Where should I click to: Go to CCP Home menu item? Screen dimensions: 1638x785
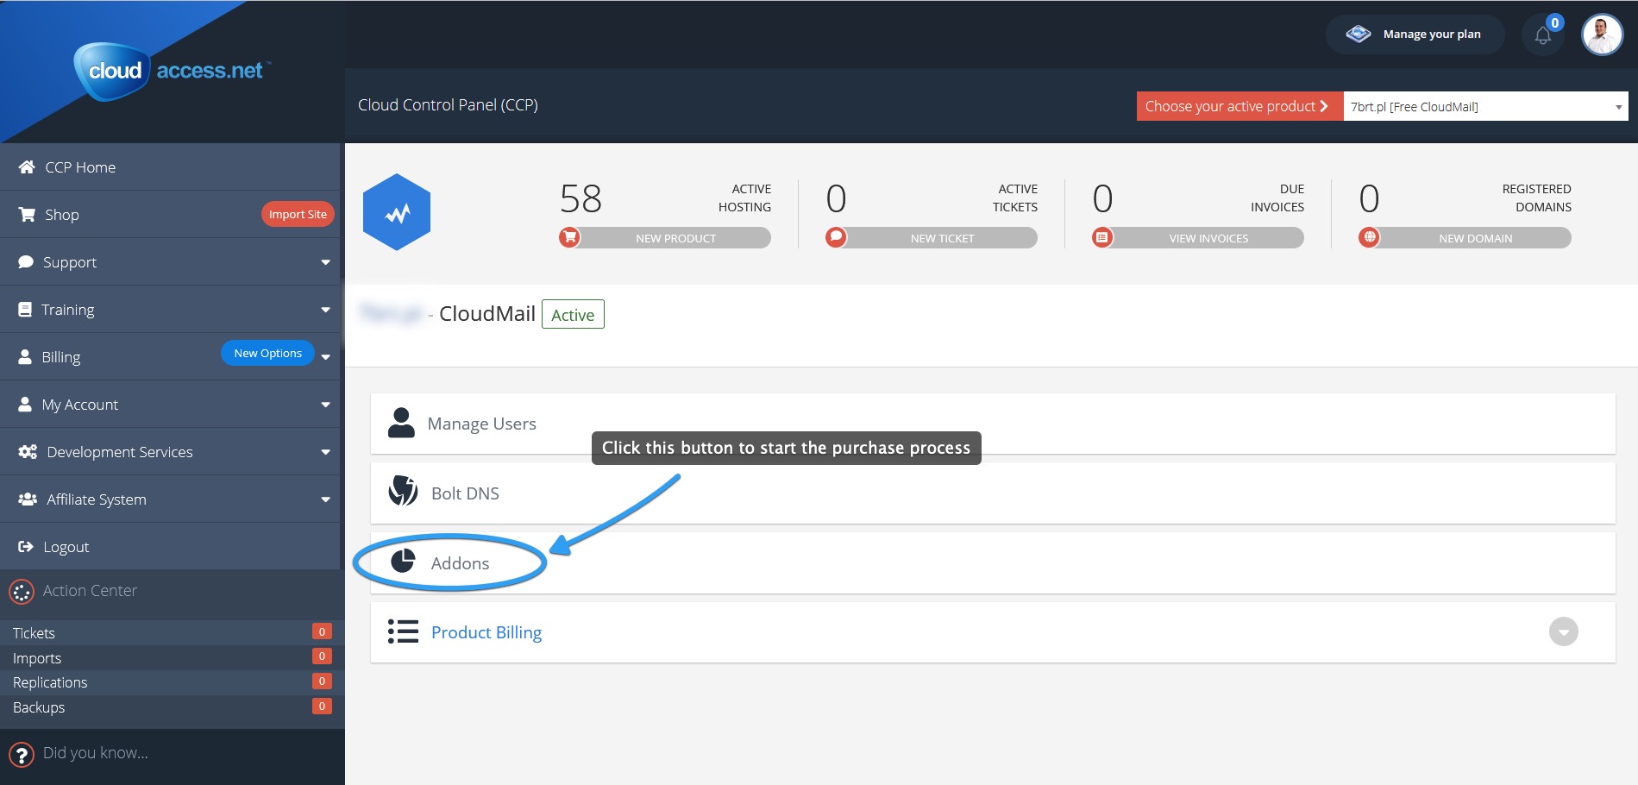[170, 166]
